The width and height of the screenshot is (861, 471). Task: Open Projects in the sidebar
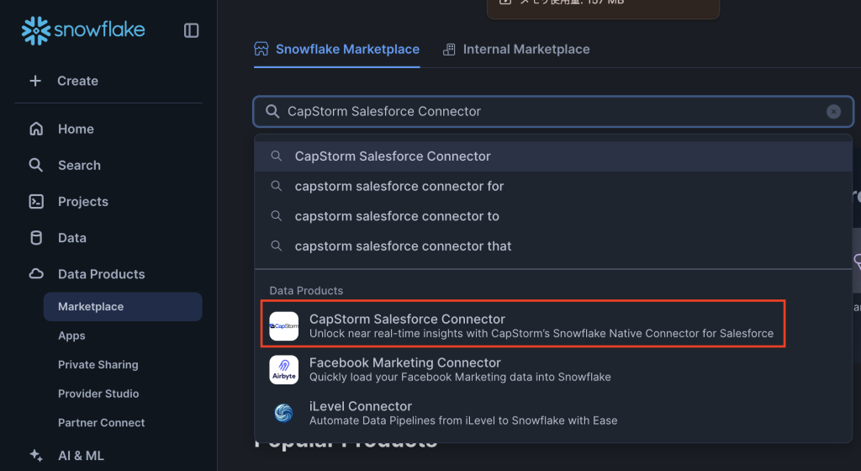[x=83, y=202]
